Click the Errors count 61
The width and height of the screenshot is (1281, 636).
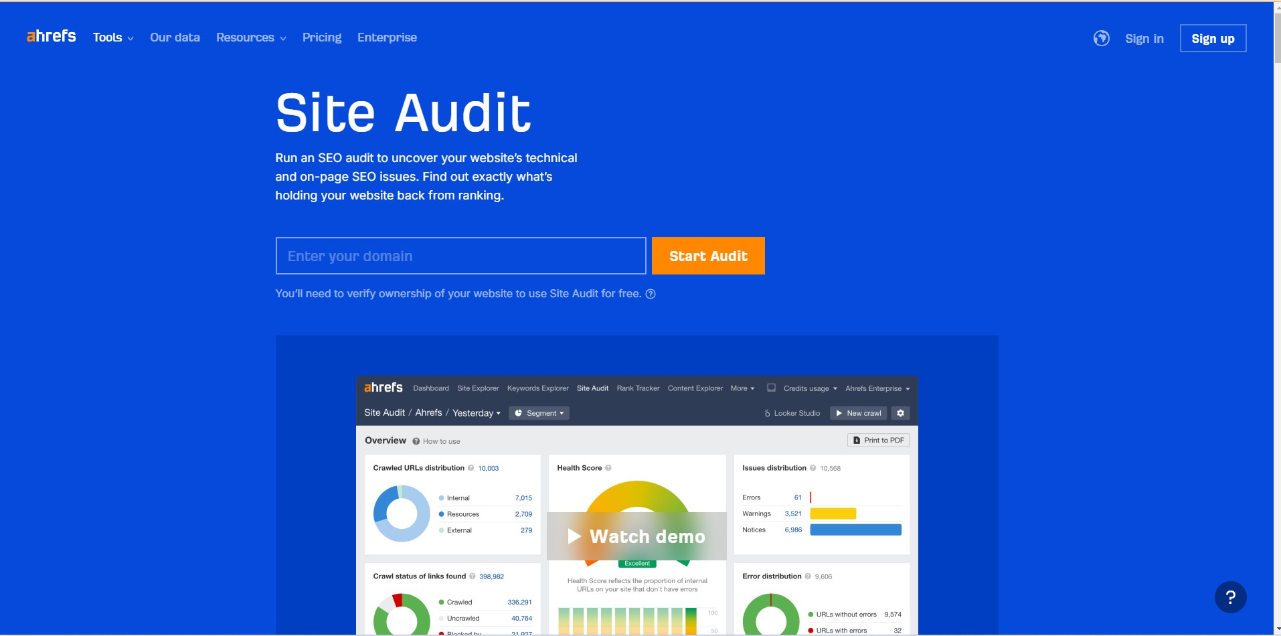[798, 497]
